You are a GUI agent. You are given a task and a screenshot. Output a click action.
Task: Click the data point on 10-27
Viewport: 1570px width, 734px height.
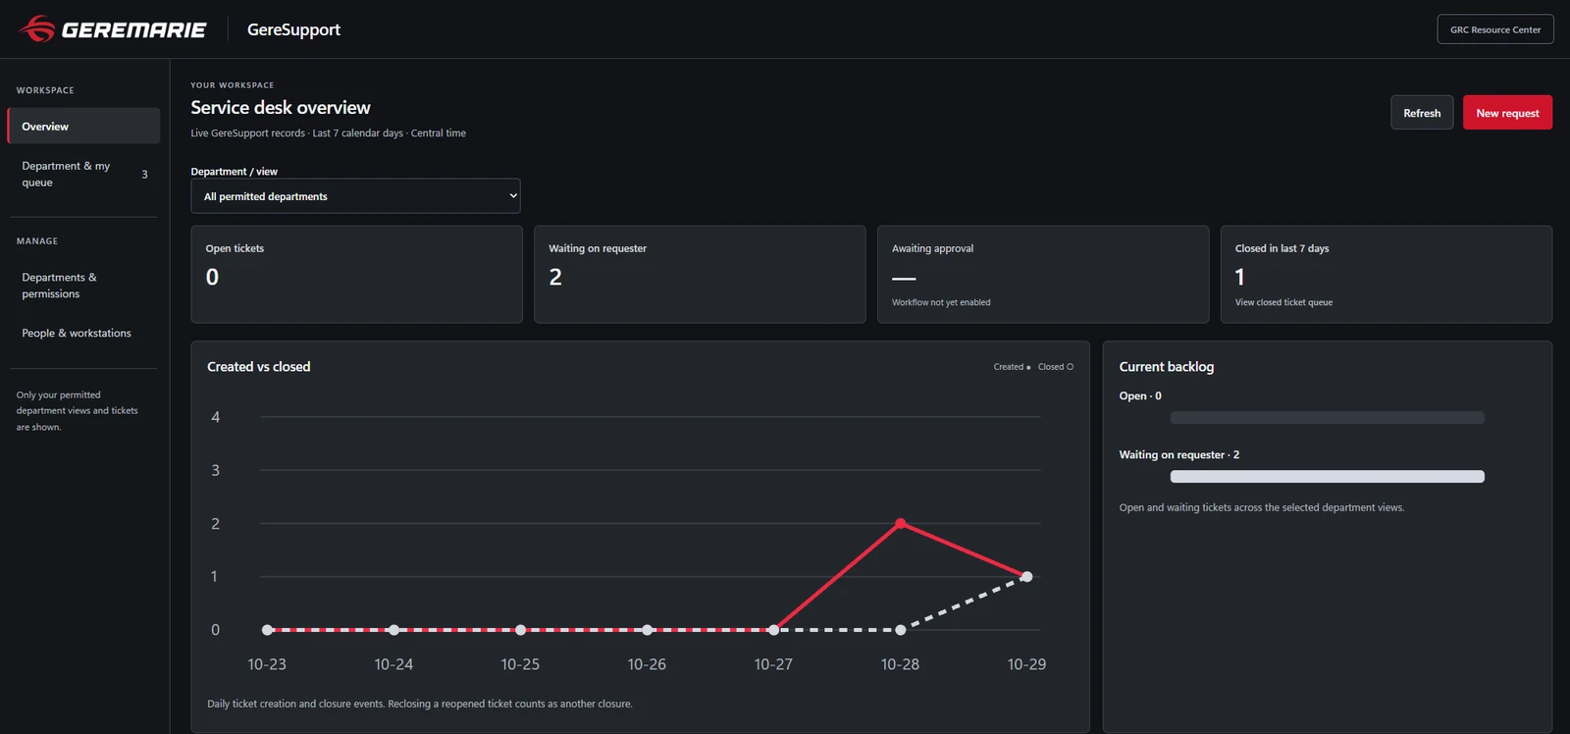pyautogui.click(x=773, y=630)
